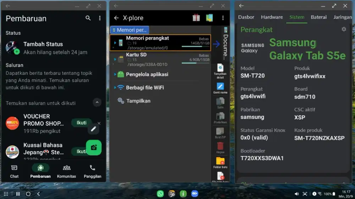This screenshot has width=355, height=199.
Task: Click Memori perangkat free space bar
Action: coord(196,46)
